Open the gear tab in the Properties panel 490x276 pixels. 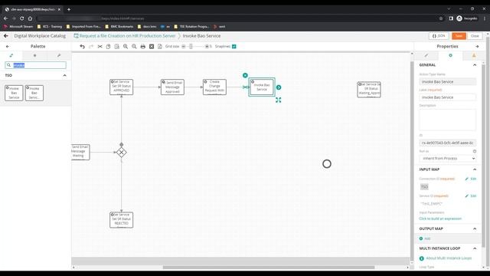coord(450,55)
